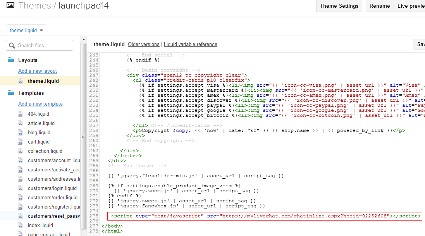Click the Templates folder icon

click(x=11, y=93)
